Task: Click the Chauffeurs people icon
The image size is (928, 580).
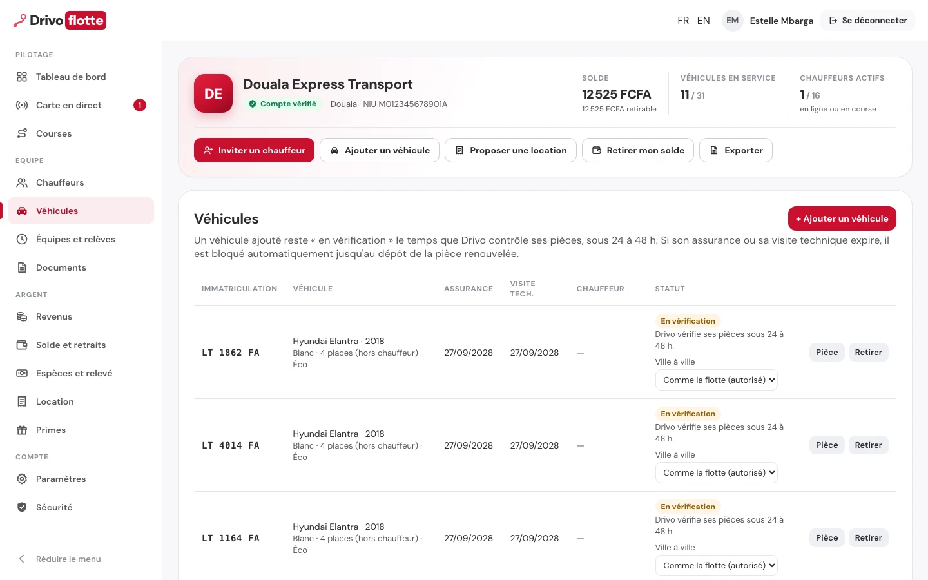Action: (x=22, y=182)
